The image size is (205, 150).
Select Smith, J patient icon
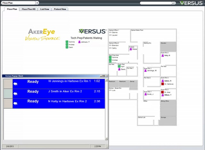(145, 94)
